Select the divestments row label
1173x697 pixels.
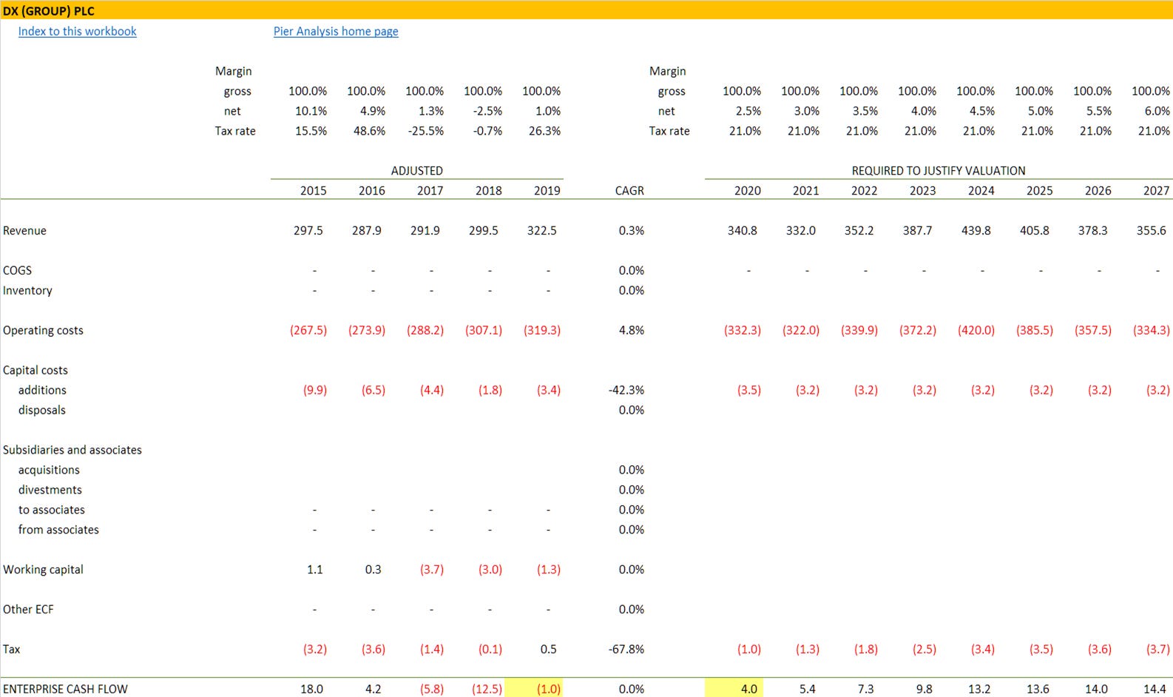coord(50,490)
